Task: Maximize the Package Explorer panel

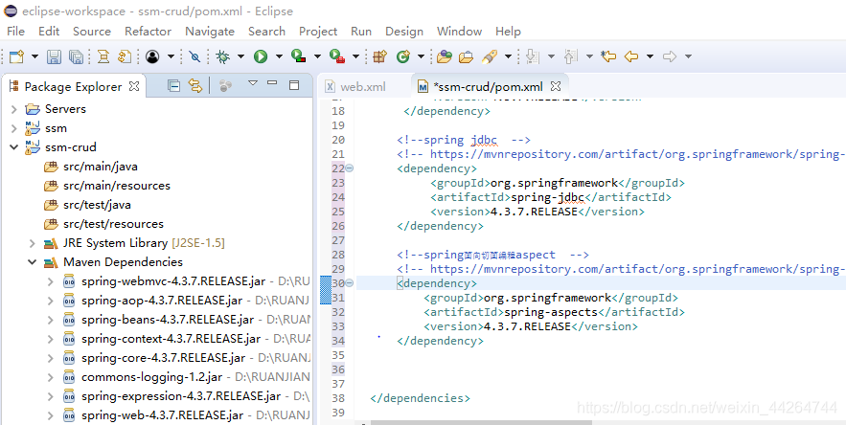Action: pyautogui.click(x=294, y=84)
